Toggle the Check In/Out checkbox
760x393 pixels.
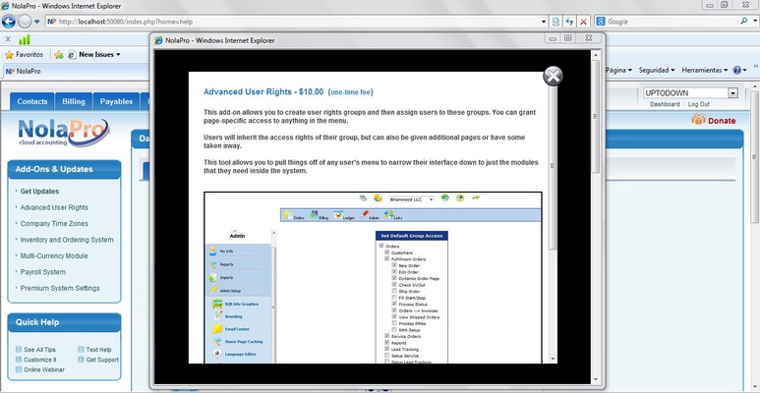point(394,285)
